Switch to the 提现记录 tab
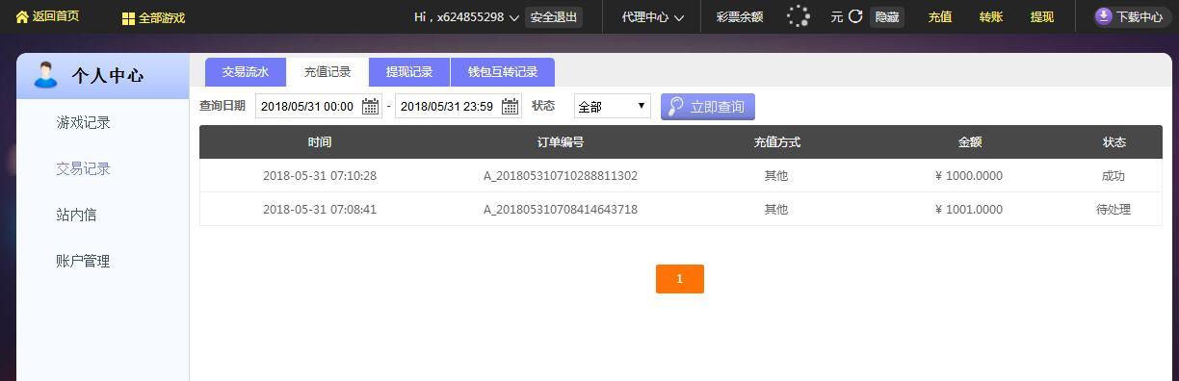 [x=409, y=72]
